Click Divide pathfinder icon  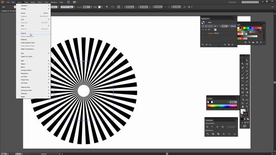tap(208, 134)
